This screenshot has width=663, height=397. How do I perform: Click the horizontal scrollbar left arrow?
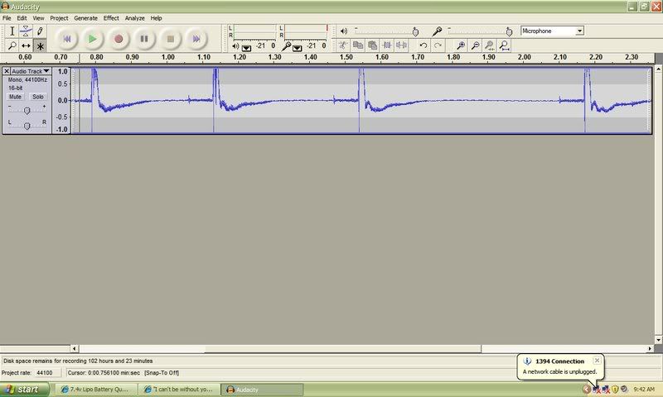[x=75, y=348]
